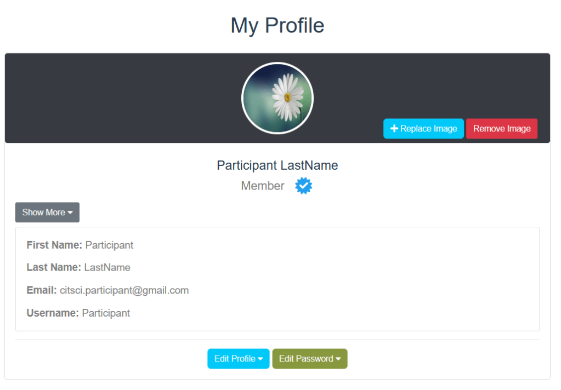Image resolution: width=561 pixels, height=390 pixels.
Task: Click the Member role label
Action: click(263, 186)
